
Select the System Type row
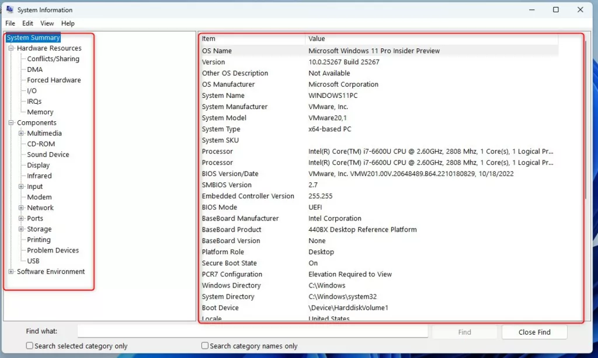click(379, 129)
